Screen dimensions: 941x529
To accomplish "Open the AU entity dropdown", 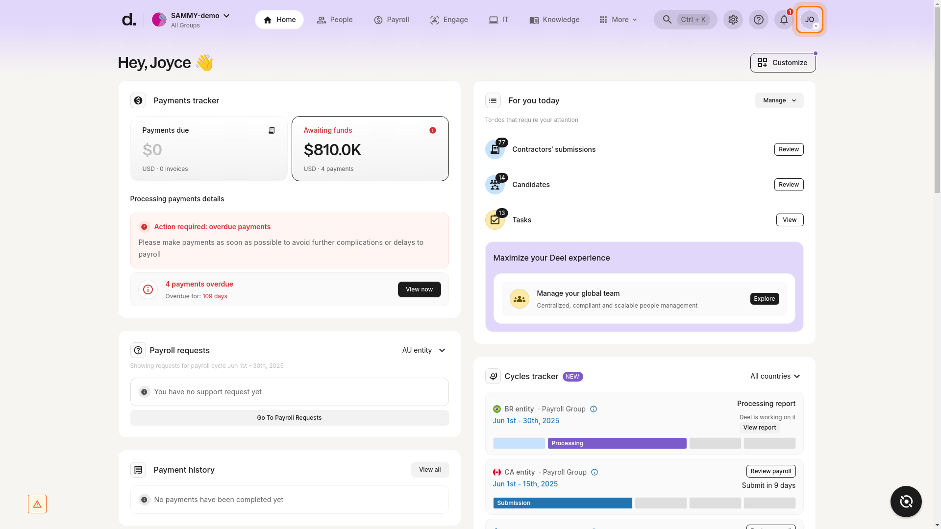I will (424, 350).
